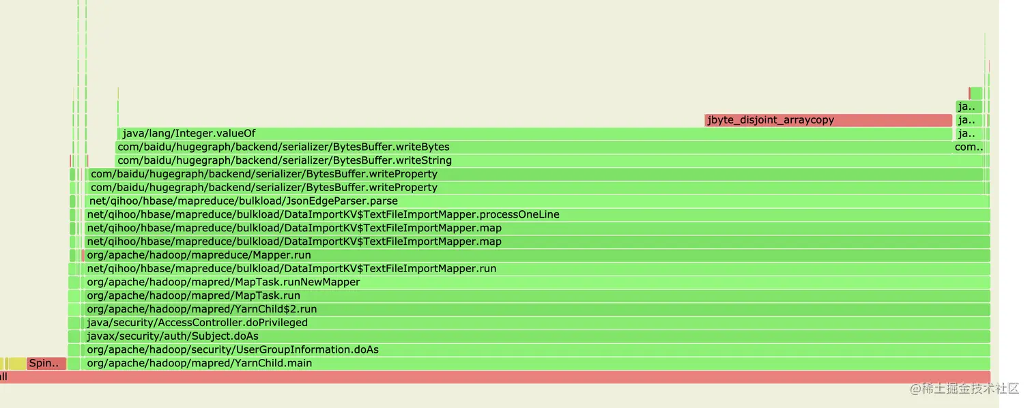Viewport: 1032px width, 408px height.
Task: Select the truncated com.. frame beside writeBytes
Action: tap(969, 147)
